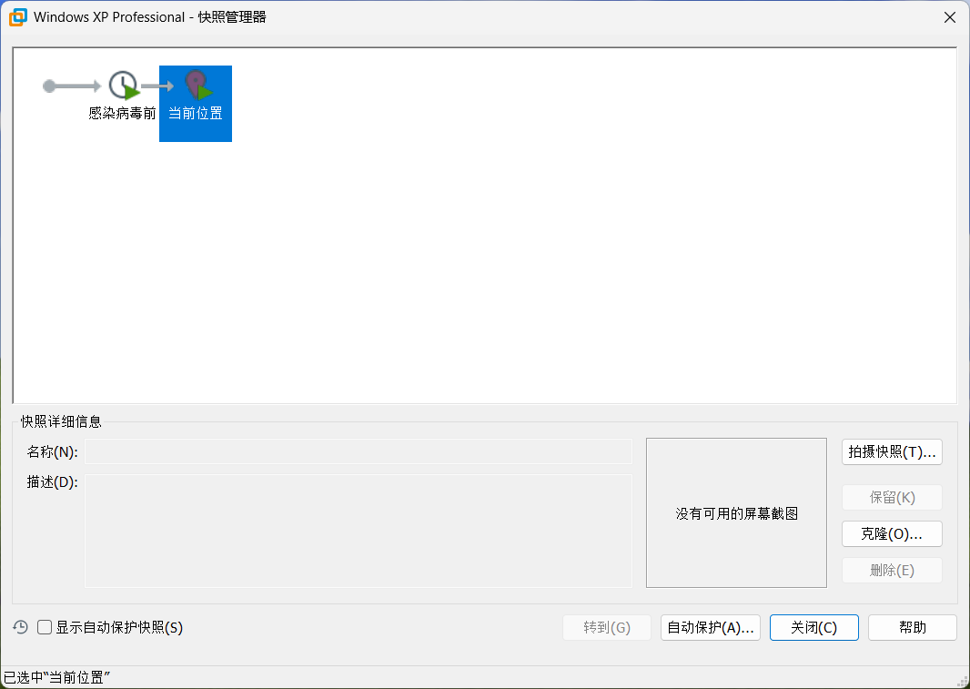Viewport: 970px width, 689px height.
Task: Click the 拍摄快照(T)... button
Action: tap(892, 452)
